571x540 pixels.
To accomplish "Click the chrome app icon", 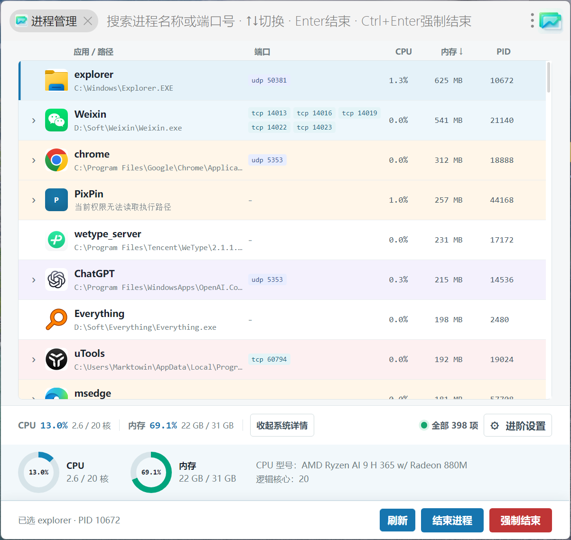I will tap(56, 160).
